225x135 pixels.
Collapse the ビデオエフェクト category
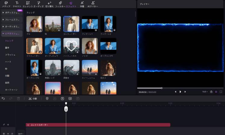coord(12,34)
